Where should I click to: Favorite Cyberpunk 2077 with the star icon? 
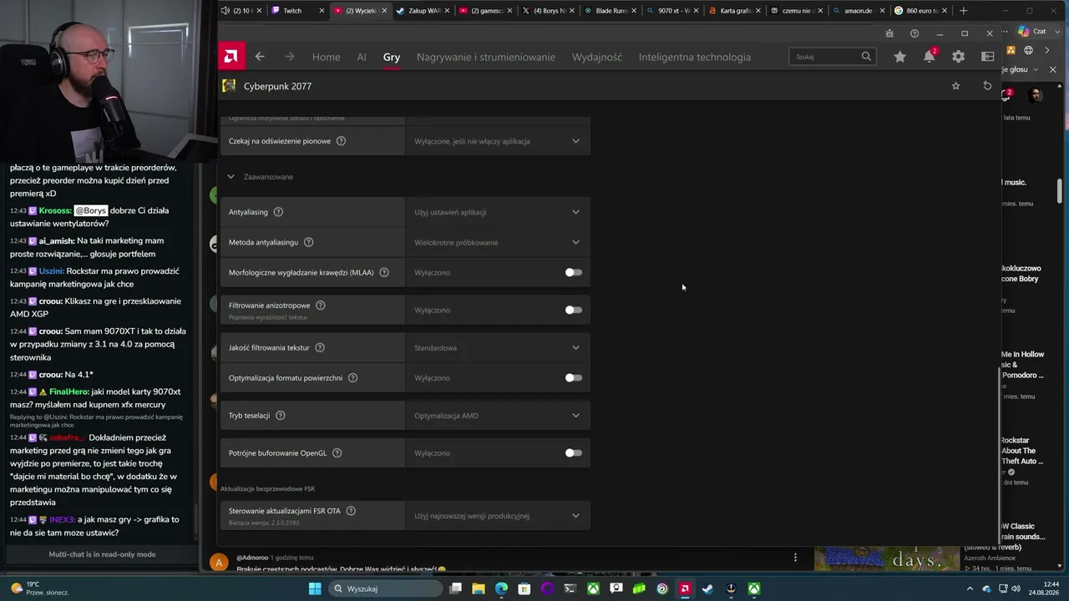(x=956, y=86)
